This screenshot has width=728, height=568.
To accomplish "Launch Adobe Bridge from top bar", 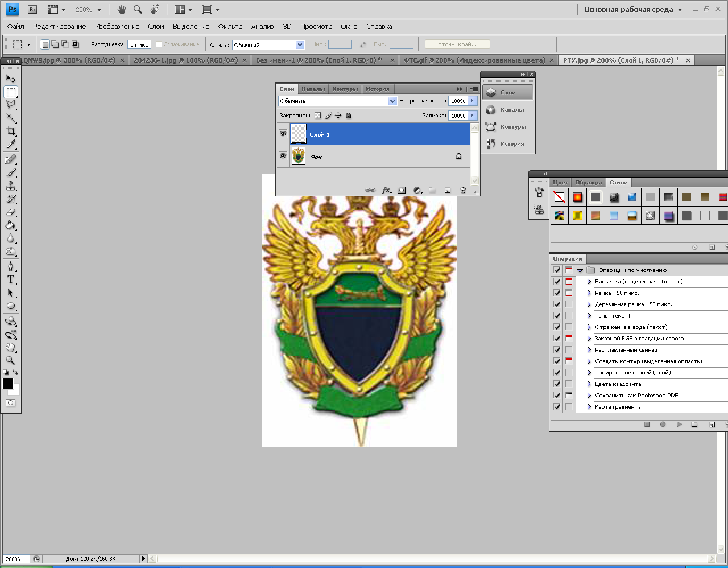I will pyautogui.click(x=32, y=10).
